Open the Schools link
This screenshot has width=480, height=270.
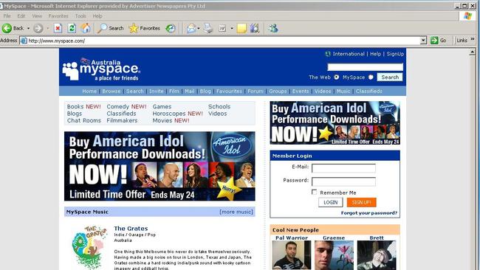point(219,106)
